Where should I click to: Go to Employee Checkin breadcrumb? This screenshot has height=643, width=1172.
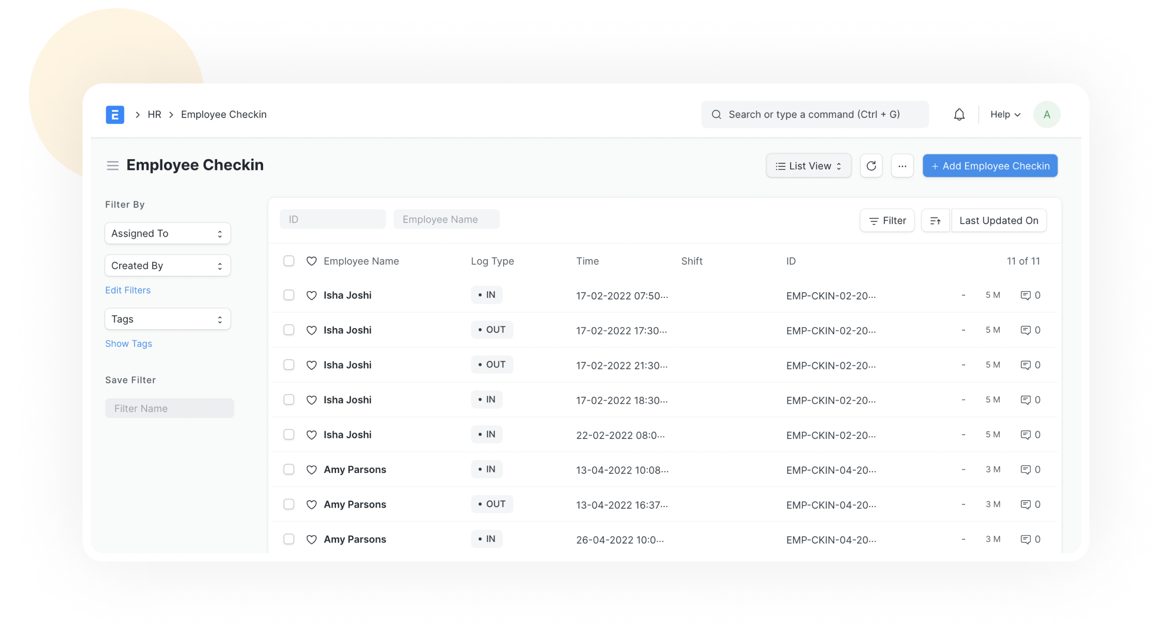pyautogui.click(x=224, y=114)
